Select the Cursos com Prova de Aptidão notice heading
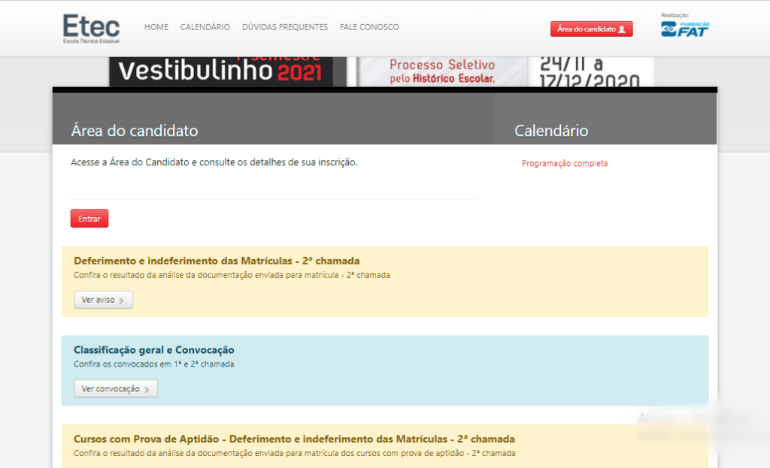The height and width of the screenshot is (468, 770). coord(293,439)
